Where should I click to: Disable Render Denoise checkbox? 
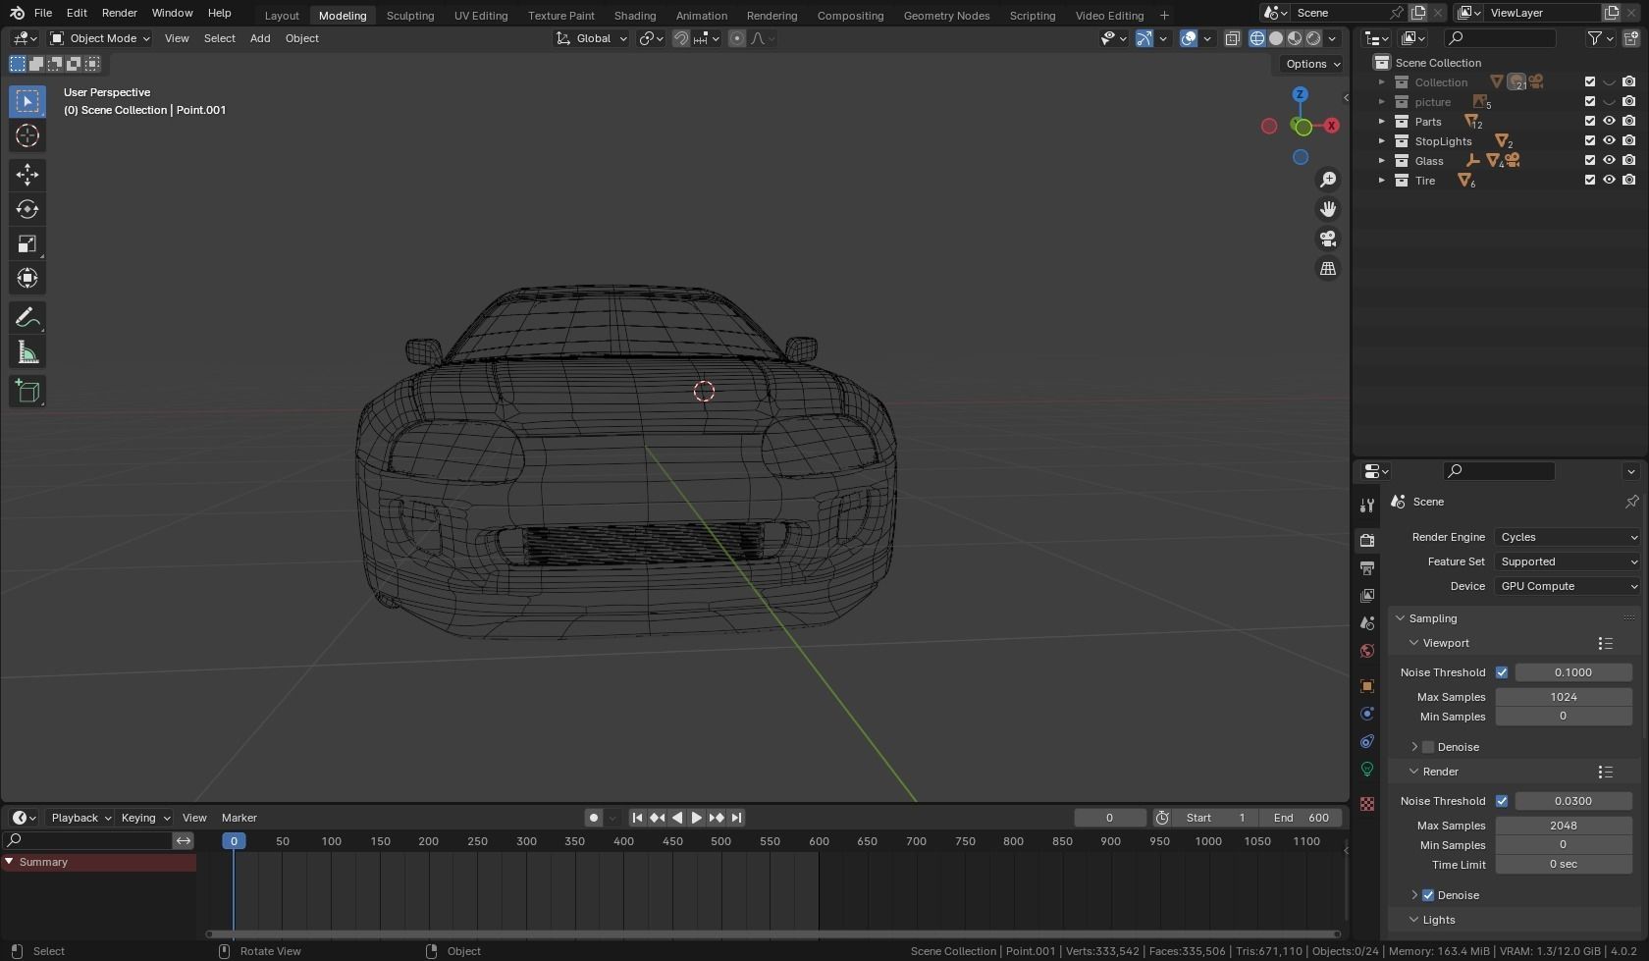coord(1428,895)
